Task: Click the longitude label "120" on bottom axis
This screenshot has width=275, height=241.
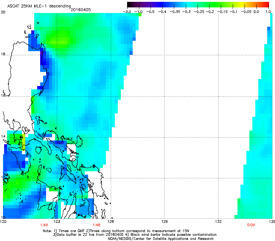Action: [x=3, y=222]
